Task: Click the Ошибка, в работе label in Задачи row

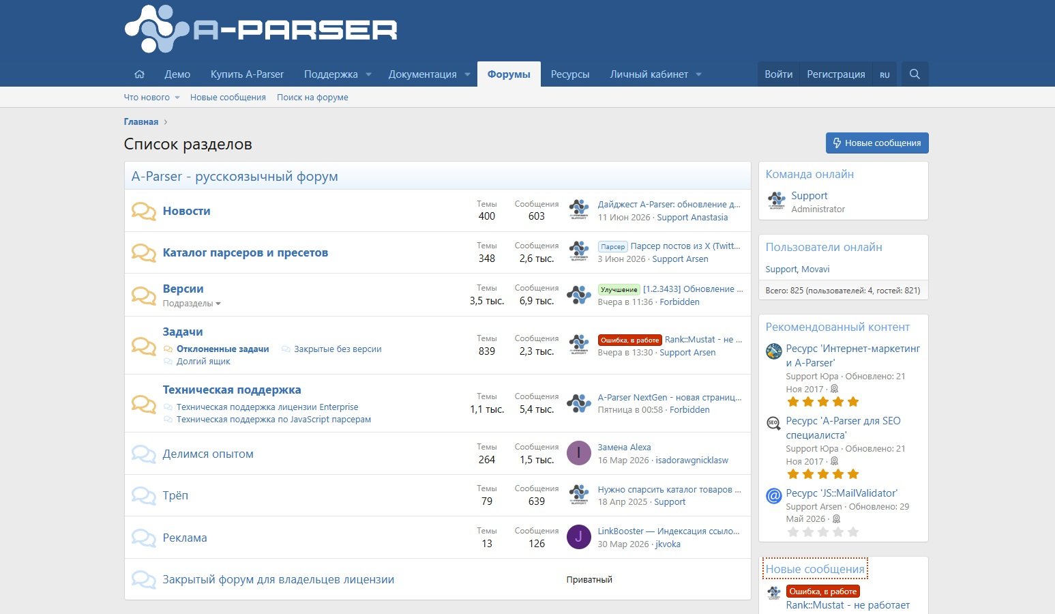Action: pos(629,340)
